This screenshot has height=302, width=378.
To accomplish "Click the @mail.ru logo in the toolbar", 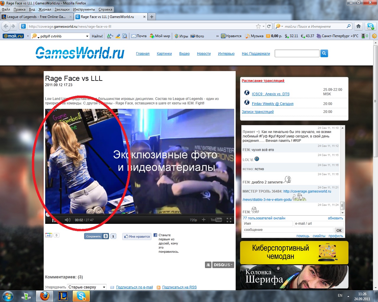I will click(x=13, y=36).
